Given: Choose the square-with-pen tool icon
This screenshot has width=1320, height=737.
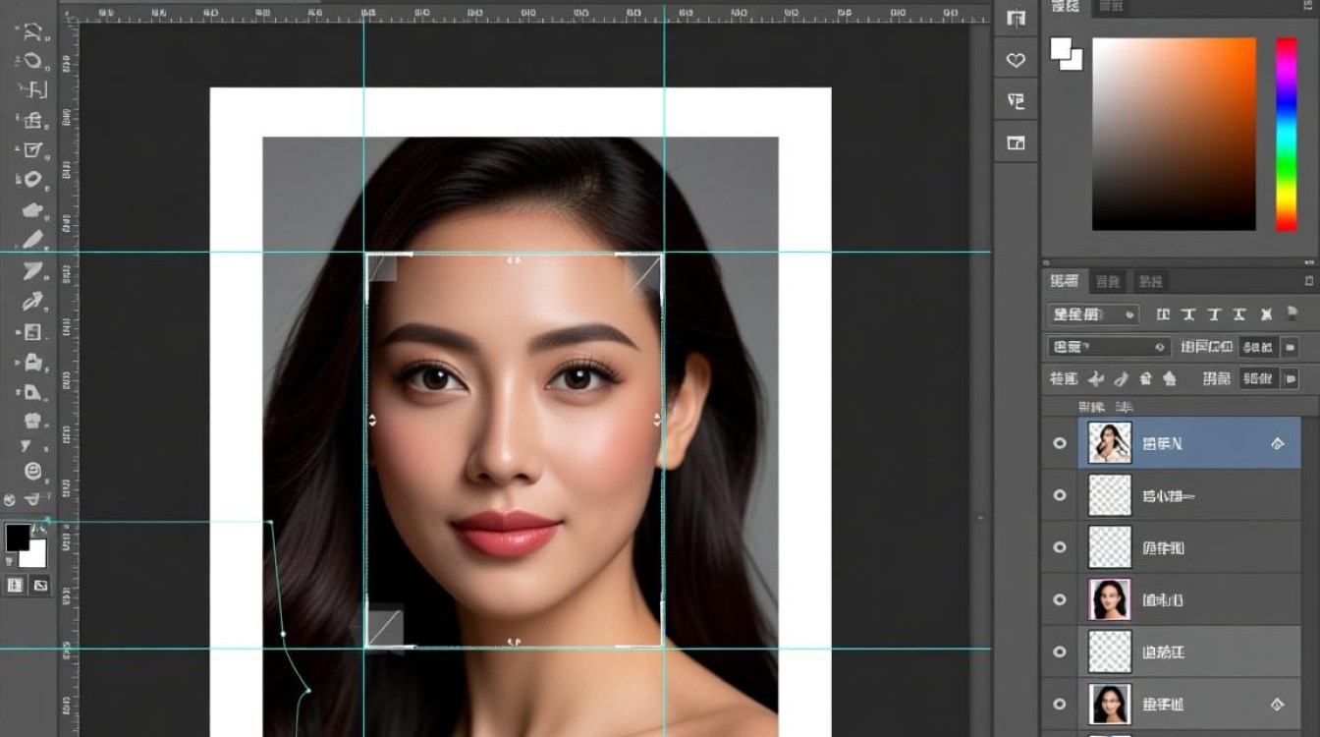Looking at the screenshot, I should 32,149.
